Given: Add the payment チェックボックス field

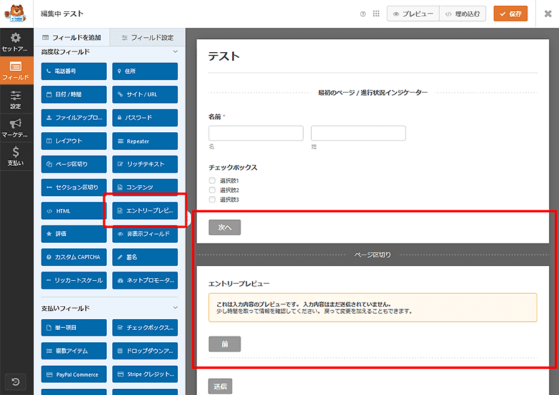Looking at the screenshot, I should [145, 328].
